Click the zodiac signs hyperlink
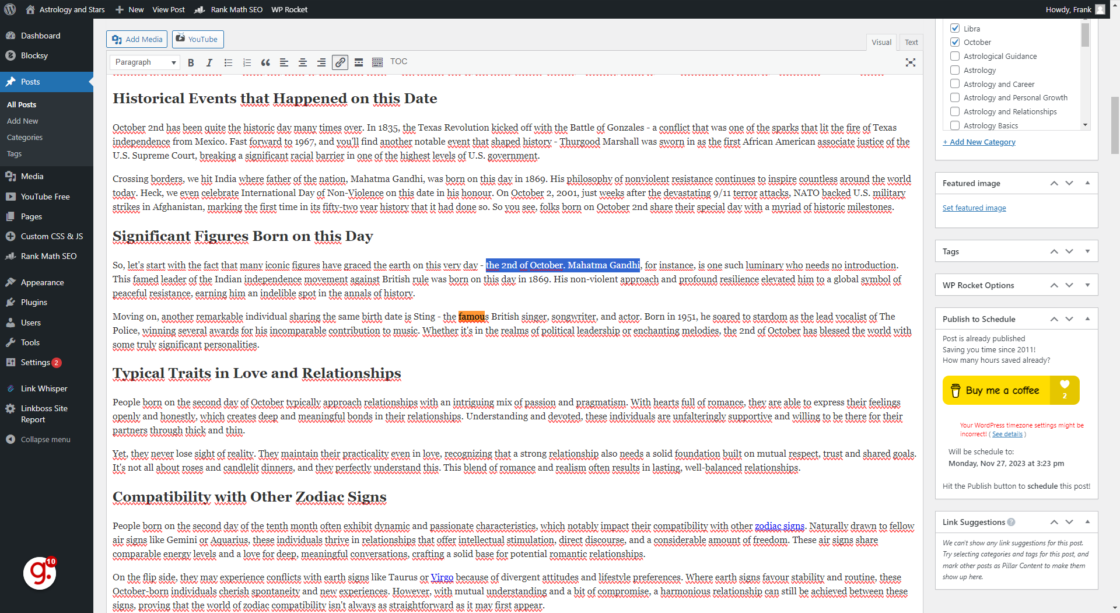Viewport: 1120px width, 613px height. click(x=779, y=526)
